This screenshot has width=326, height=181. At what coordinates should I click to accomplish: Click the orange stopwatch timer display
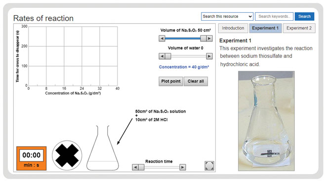(x=32, y=158)
